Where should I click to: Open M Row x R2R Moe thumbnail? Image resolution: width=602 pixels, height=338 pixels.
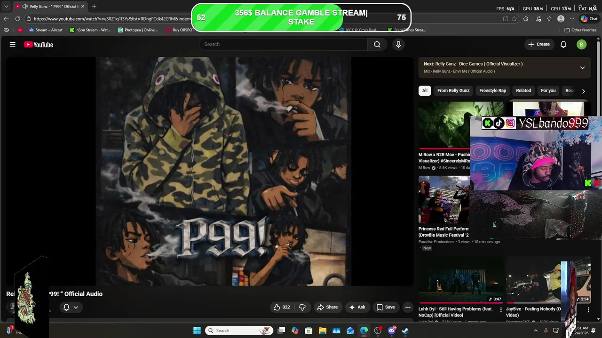click(444, 125)
